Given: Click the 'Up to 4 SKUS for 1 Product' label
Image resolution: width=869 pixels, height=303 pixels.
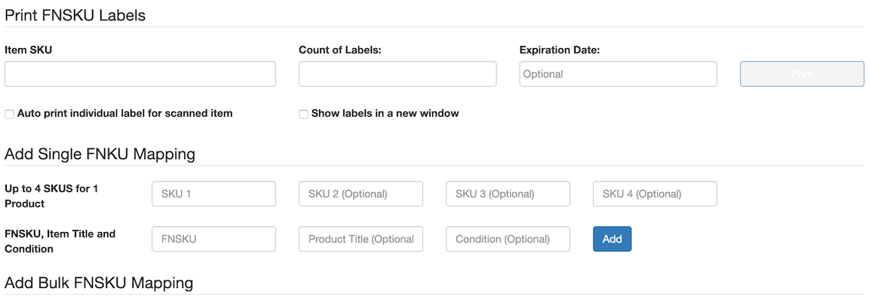Looking at the screenshot, I should click(x=51, y=196).
